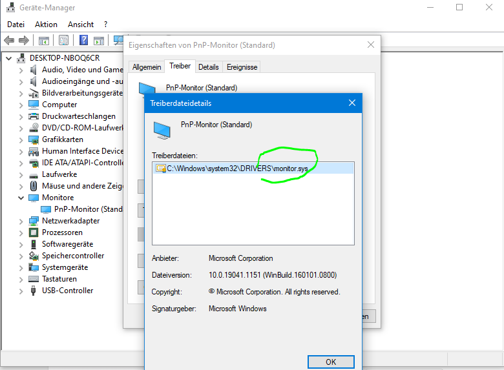Screen dimensions: 504x370
Task: Click the Bildverarbeitungsgeräte camera icon
Action: 34,93
